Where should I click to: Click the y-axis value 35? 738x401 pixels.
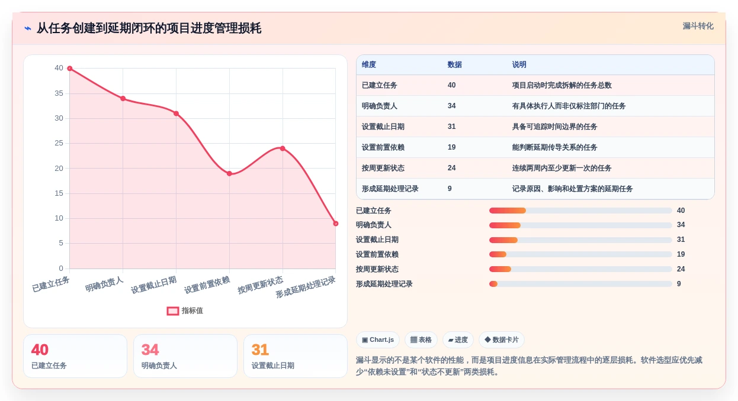tap(59, 93)
